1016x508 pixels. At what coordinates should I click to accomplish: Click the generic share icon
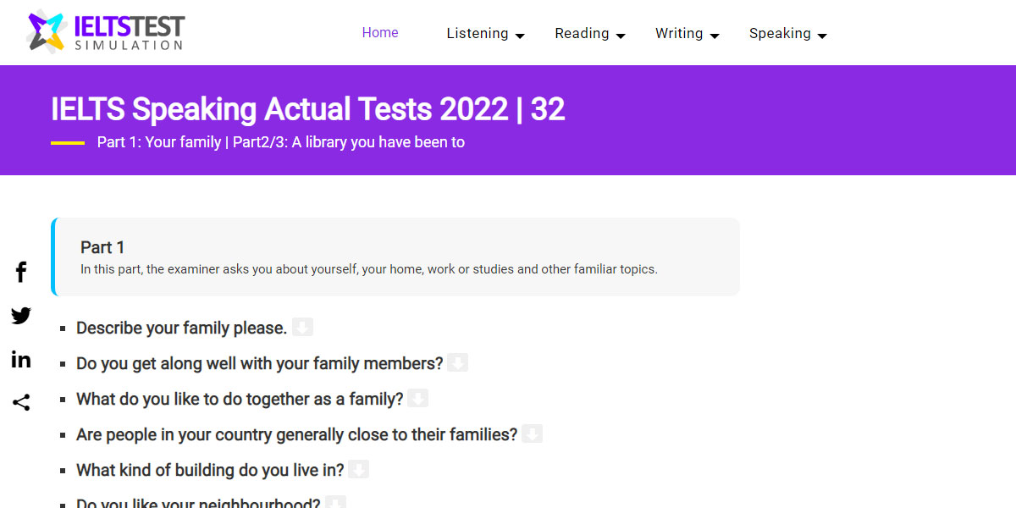click(21, 403)
